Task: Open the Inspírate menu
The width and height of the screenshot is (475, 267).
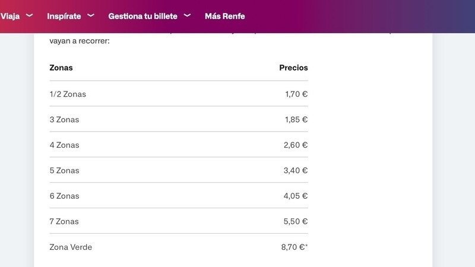Action: (x=64, y=17)
